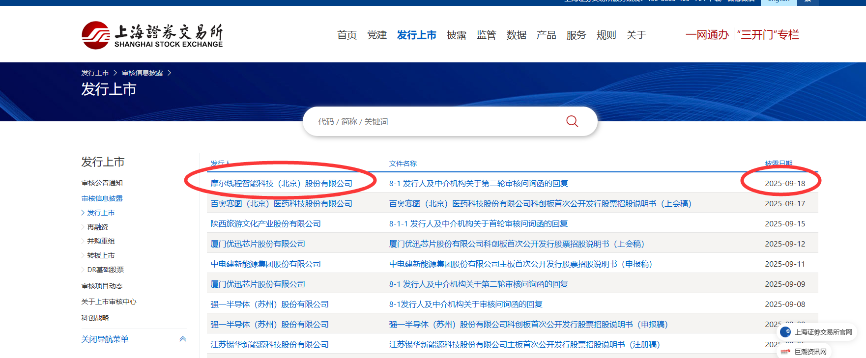
Task: Expand the DR基础股票 sidebar sub-item
Action: click(x=106, y=270)
